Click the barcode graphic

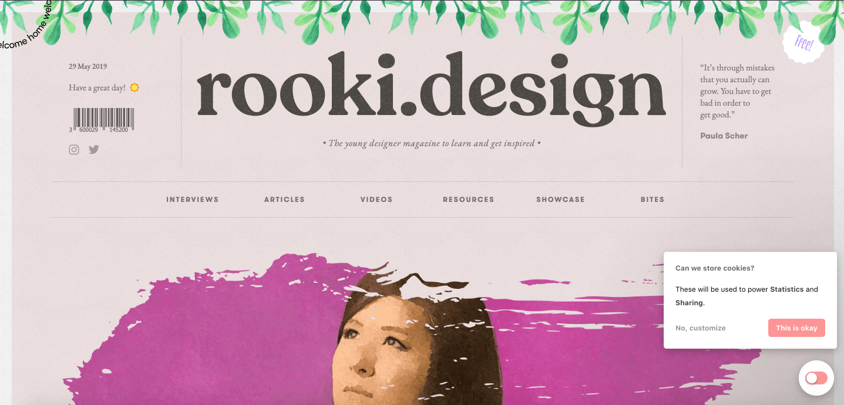[x=101, y=120]
